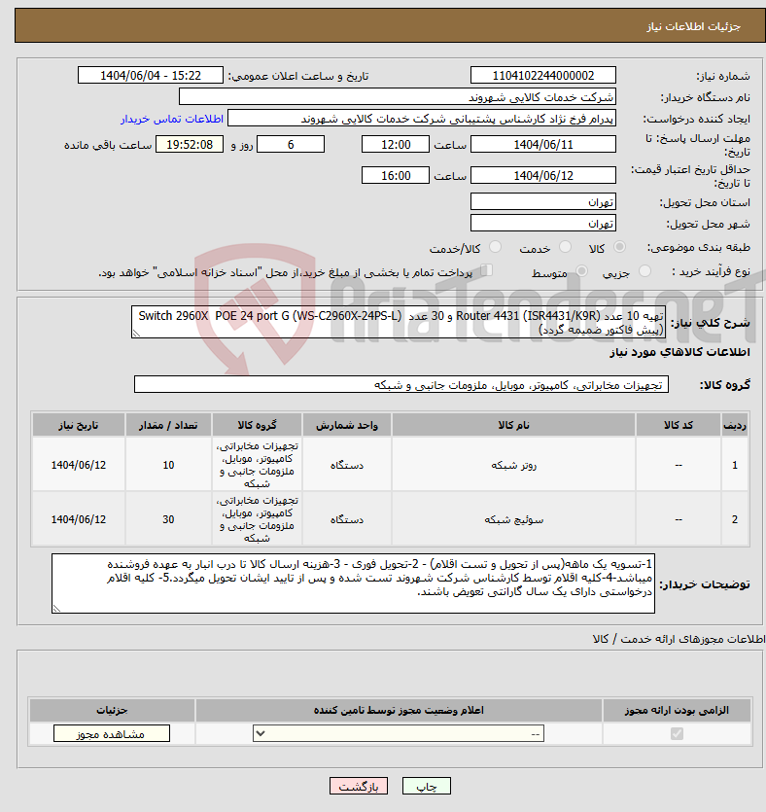Click the بازگشت back button
The width and height of the screenshot is (766, 812).
(x=358, y=786)
